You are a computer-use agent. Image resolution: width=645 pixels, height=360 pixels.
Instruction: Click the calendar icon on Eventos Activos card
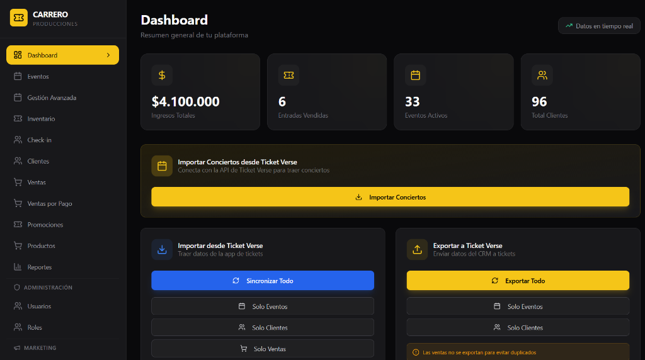pyautogui.click(x=416, y=75)
